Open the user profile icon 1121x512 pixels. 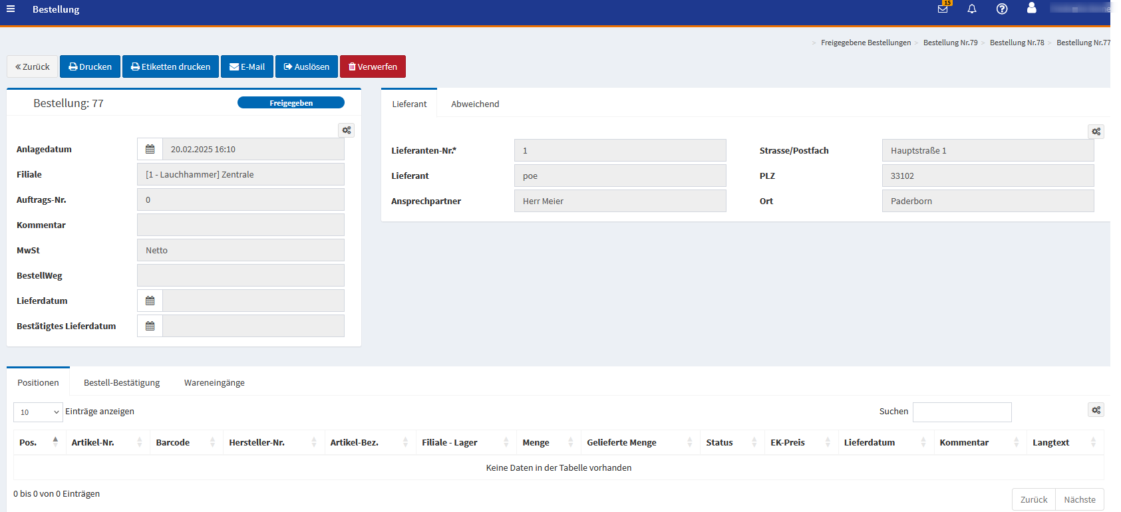[x=1031, y=8]
